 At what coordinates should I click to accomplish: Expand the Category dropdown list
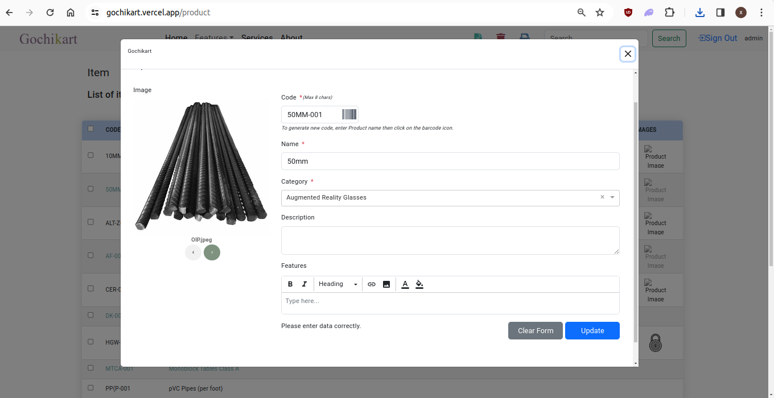click(612, 197)
